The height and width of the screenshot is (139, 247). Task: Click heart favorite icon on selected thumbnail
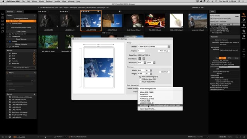tap(98, 12)
